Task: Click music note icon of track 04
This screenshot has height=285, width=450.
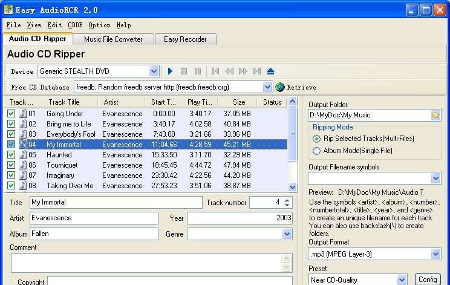Action: click(x=22, y=145)
